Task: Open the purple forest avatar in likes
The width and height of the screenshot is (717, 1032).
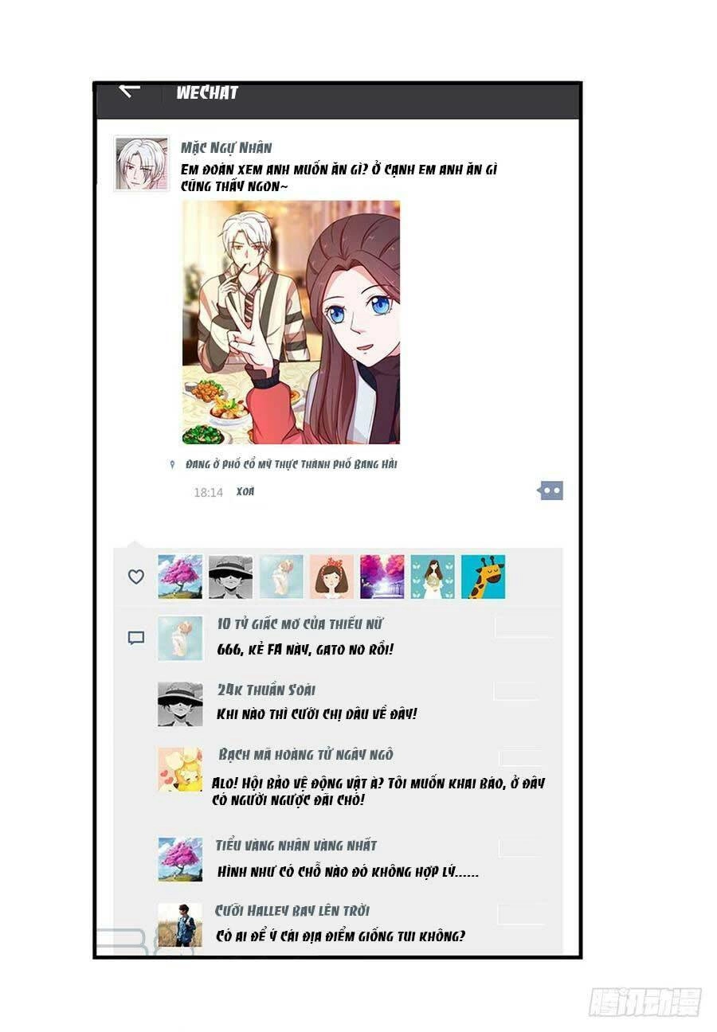Action: coord(382,577)
